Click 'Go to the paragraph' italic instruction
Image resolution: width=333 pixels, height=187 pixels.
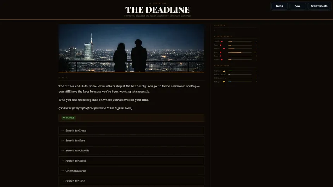pos(95,108)
